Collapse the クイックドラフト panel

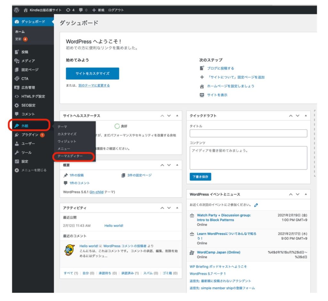(306, 116)
